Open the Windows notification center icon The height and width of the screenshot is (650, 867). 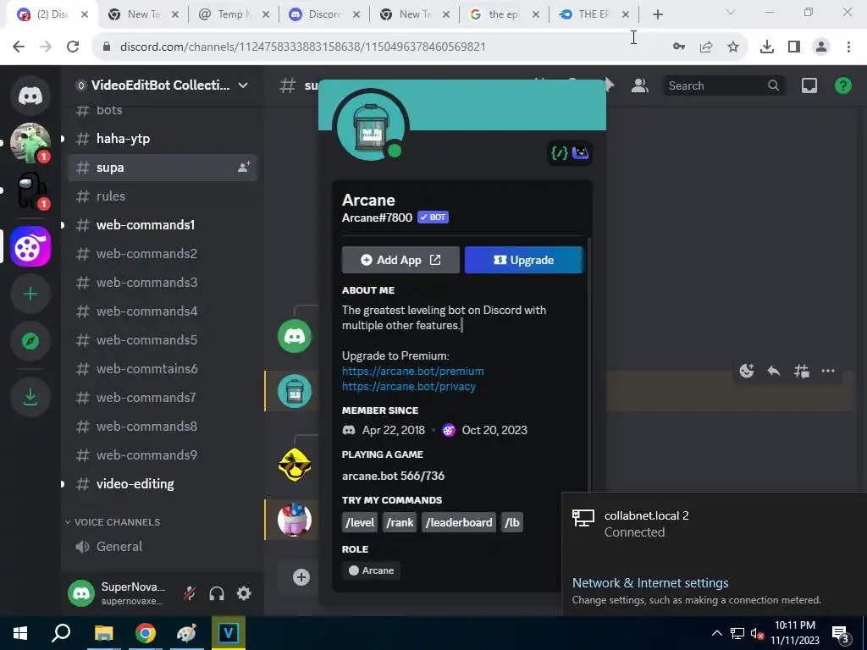tap(841, 633)
